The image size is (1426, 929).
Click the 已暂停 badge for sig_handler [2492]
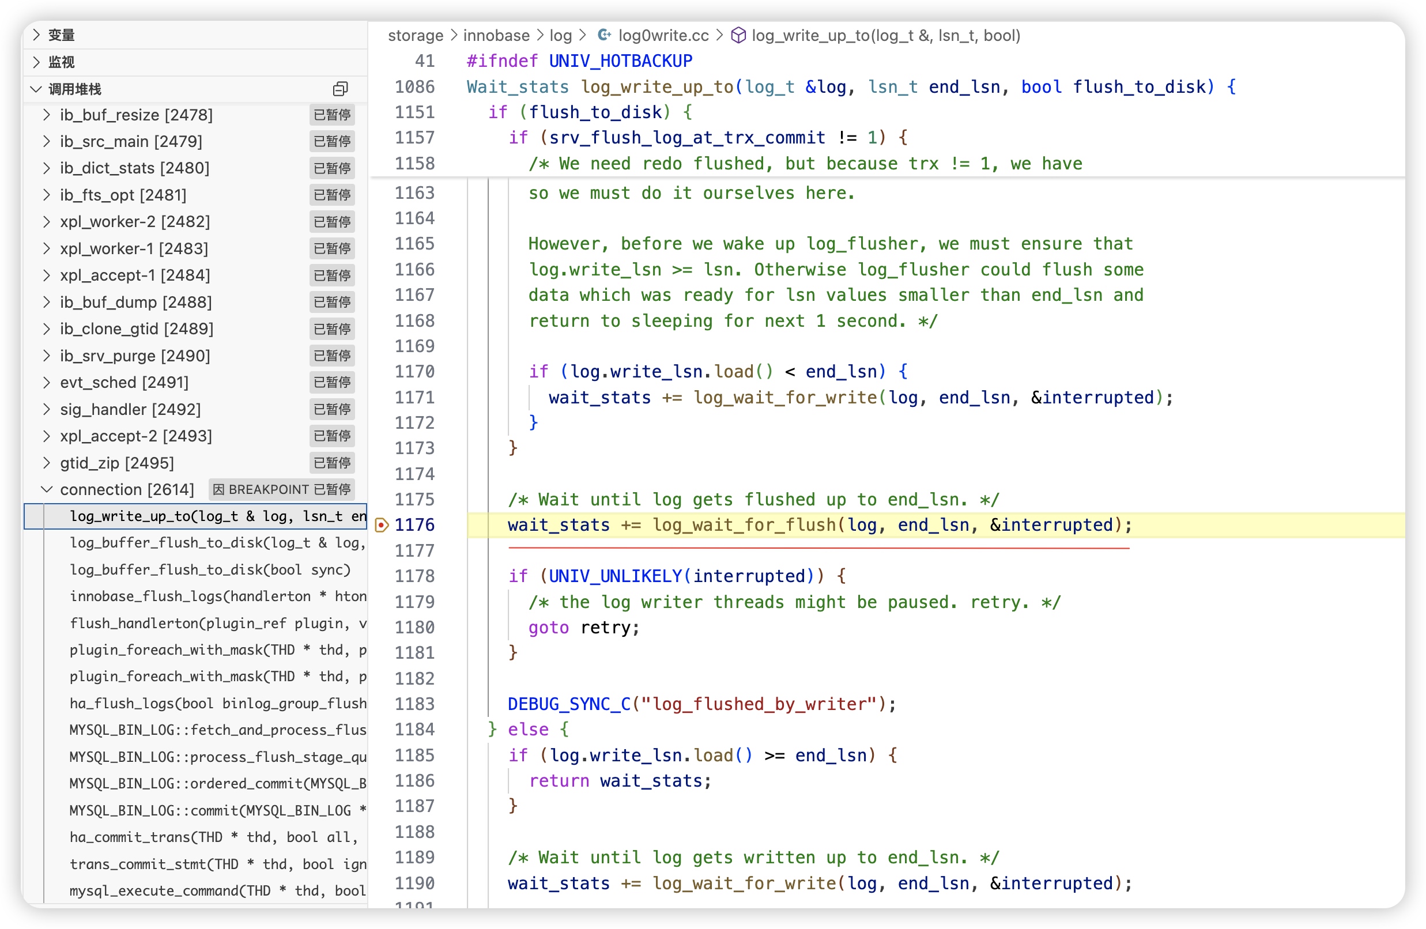coord(332,409)
